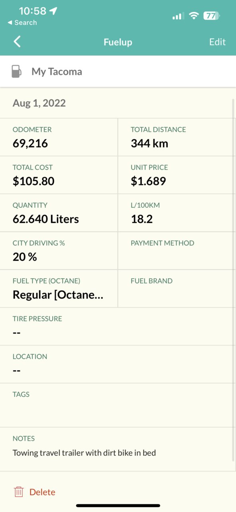Tap the back arrow icon

[x=17, y=42]
